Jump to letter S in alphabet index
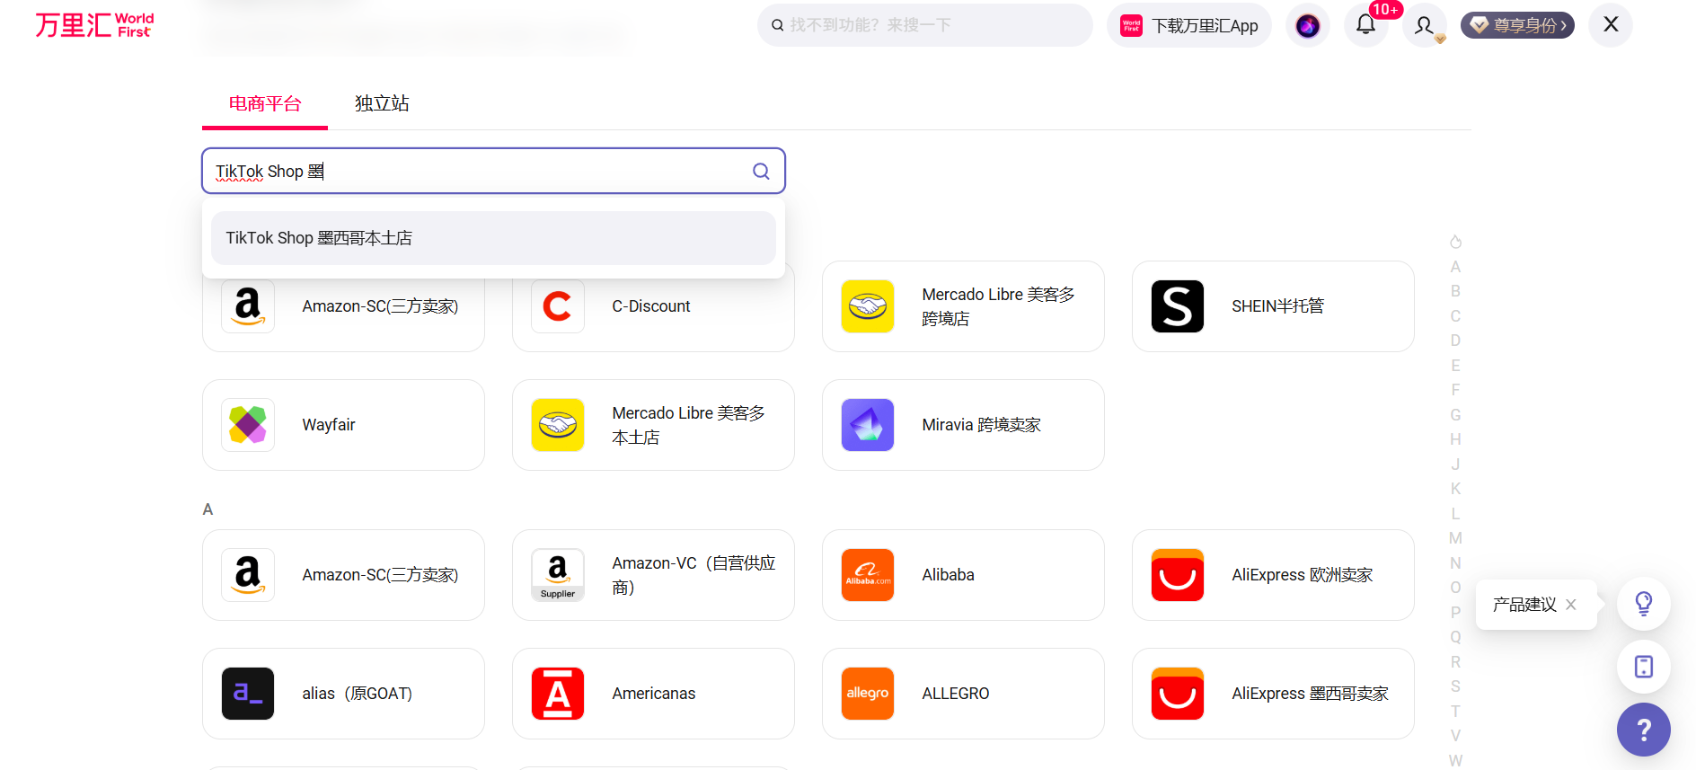The height and width of the screenshot is (770, 1696). pyautogui.click(x=1455, y=686)
